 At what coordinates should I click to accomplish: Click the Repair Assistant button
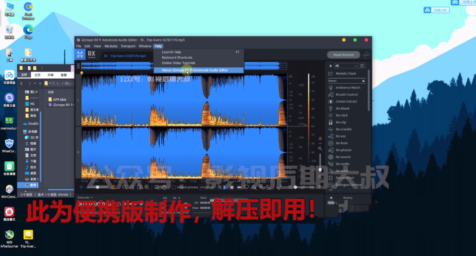click(343, 55)
